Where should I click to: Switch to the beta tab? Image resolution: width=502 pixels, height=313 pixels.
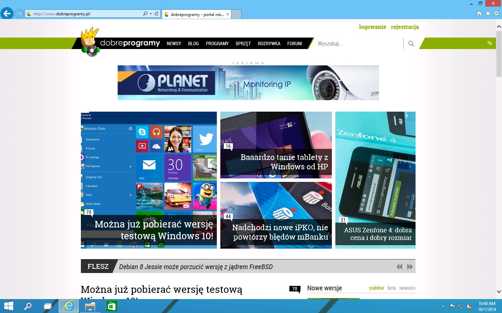click(392, 288)
